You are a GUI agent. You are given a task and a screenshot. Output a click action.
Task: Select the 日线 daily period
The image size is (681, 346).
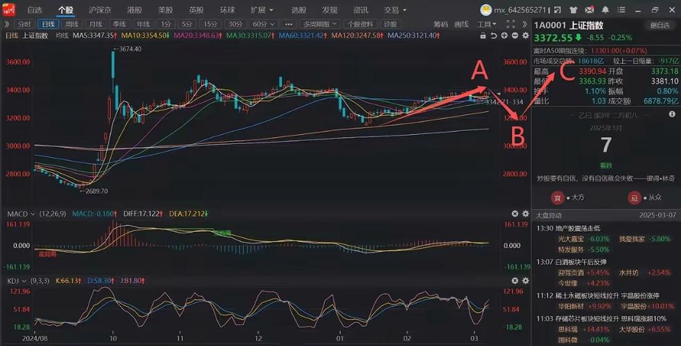coord(46,24)
